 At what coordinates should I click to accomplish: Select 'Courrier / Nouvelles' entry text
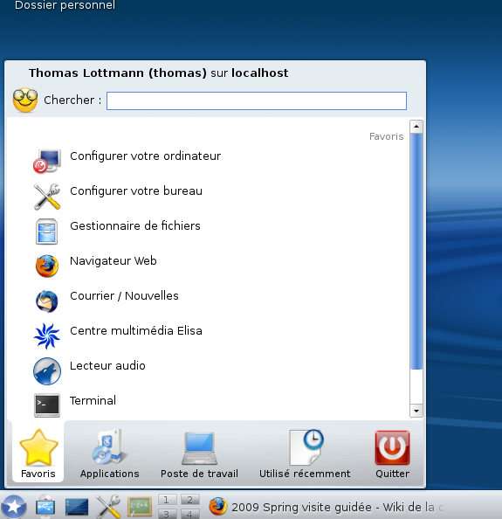tap(124, 295)
